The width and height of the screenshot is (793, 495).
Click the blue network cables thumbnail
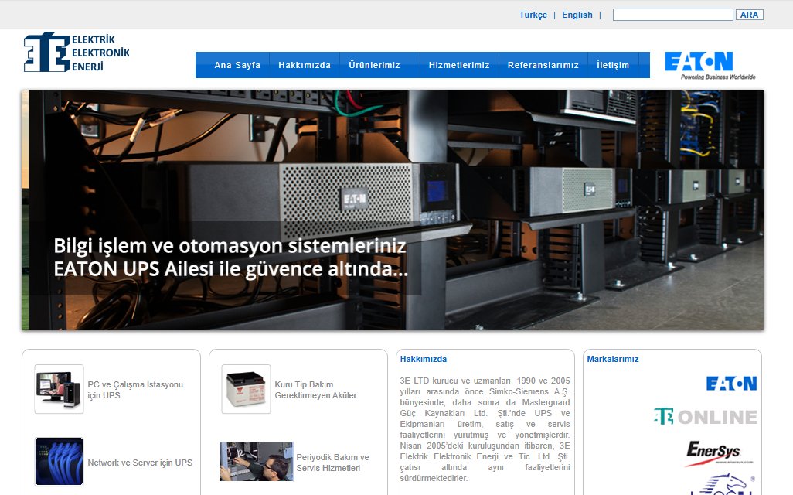(x=60, y=462)
